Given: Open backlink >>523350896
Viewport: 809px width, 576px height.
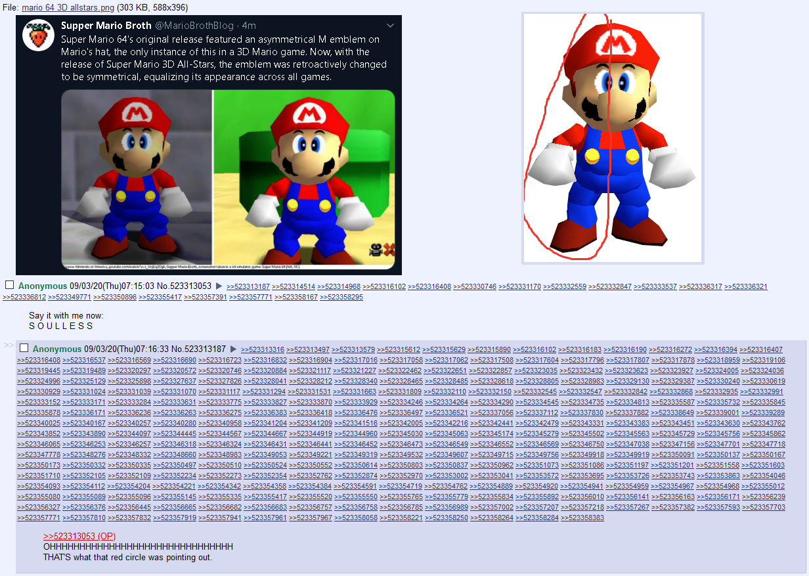Looking at the screenshot, I should pos(115,297).
